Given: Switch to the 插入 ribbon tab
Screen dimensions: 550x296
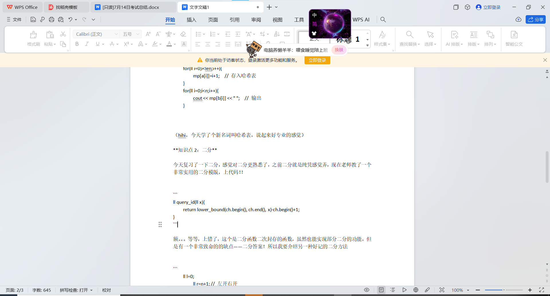Looking at the screenshot, I should point(191,20).
